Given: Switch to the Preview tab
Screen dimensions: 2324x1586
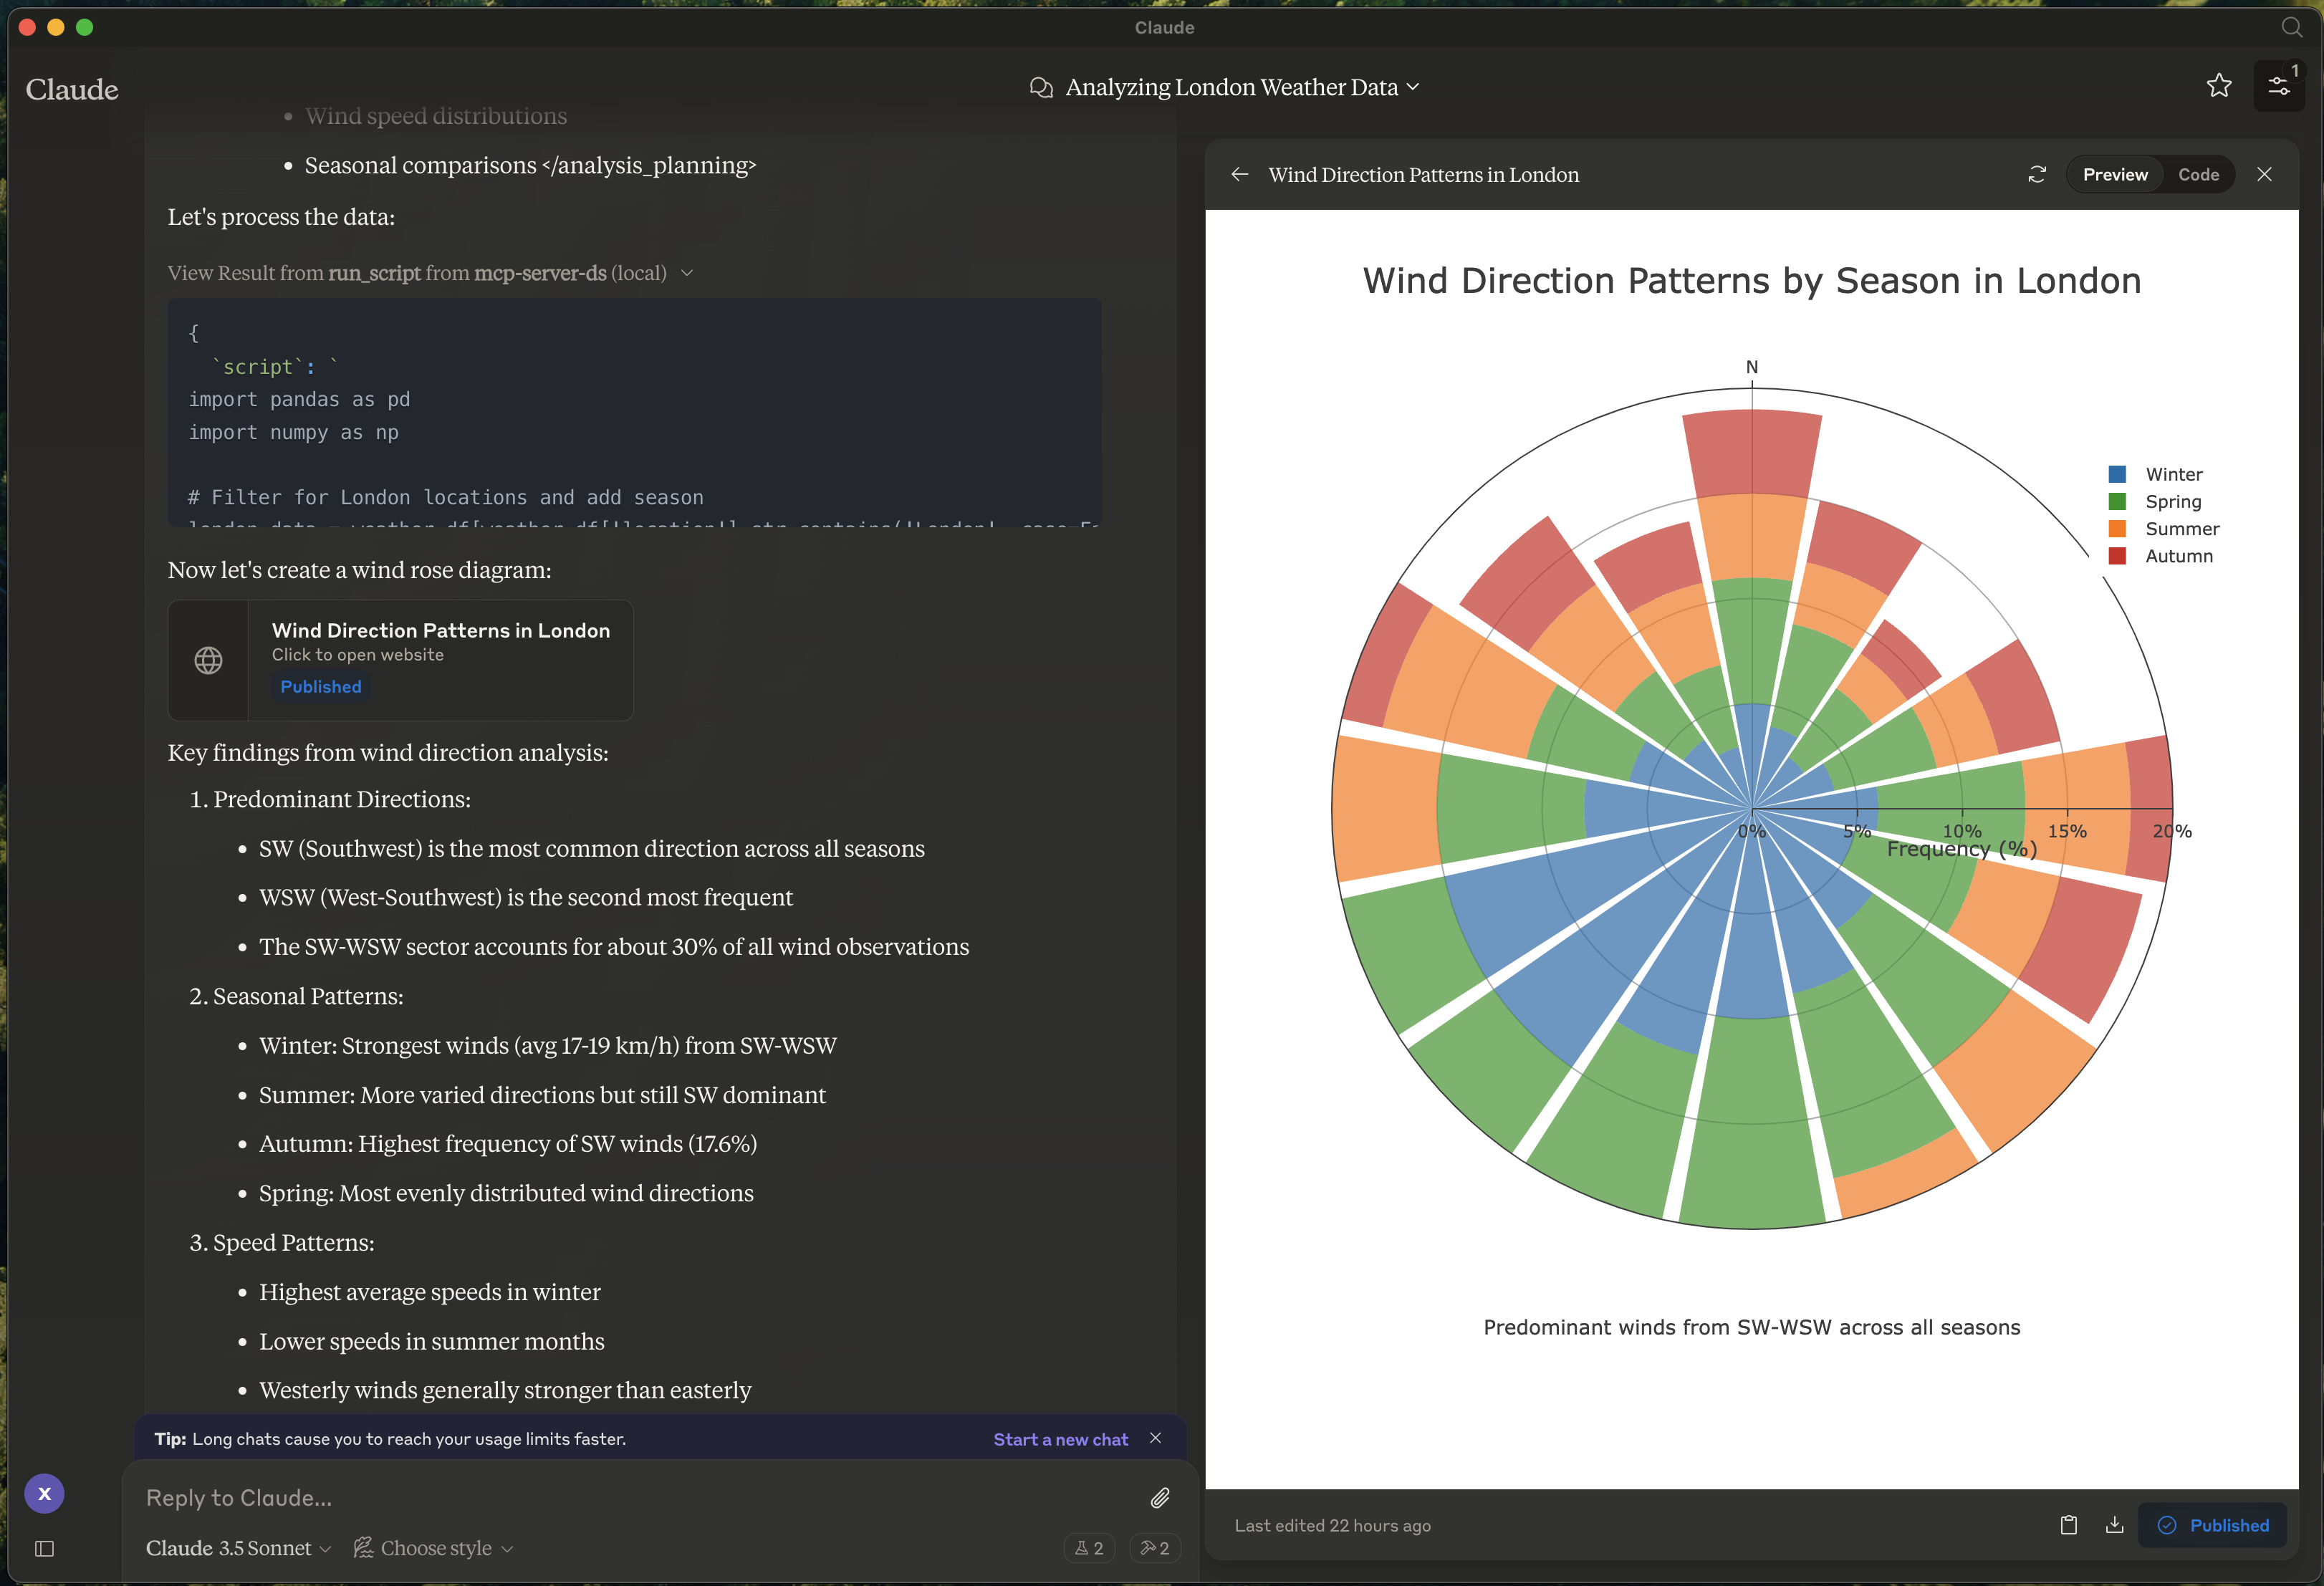Looking at the screenshot, I should click(2114, 174).
